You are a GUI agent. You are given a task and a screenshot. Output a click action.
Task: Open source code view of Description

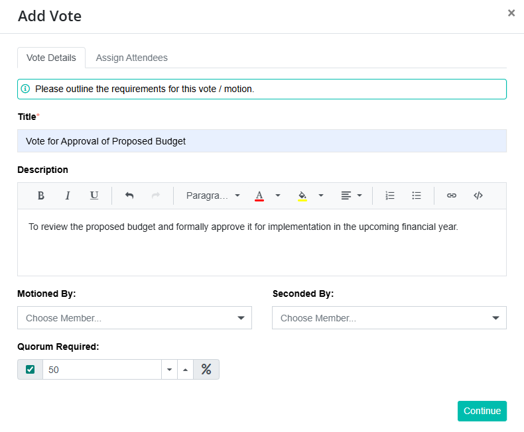pos(478,195)
